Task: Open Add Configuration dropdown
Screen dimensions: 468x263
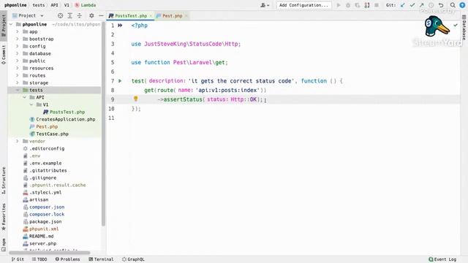Action: pos(303,5)
